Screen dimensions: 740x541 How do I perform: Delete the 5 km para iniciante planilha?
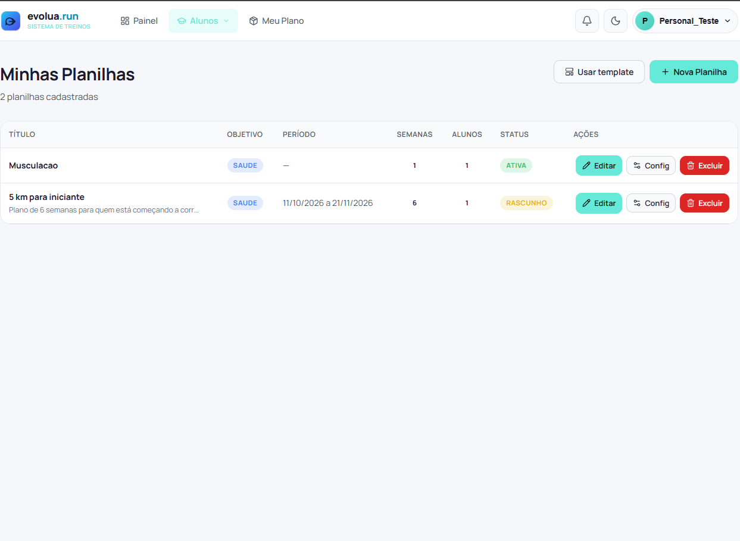tap(704, 203)
